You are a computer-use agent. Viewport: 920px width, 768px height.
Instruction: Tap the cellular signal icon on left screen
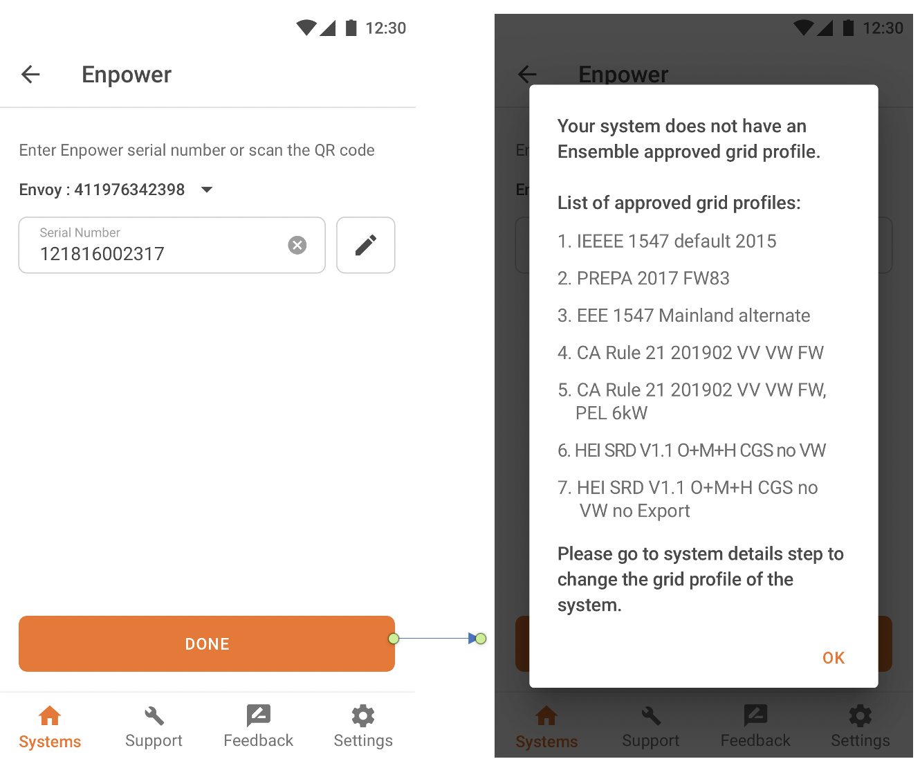pyautogui.click(x=329, y=28)
